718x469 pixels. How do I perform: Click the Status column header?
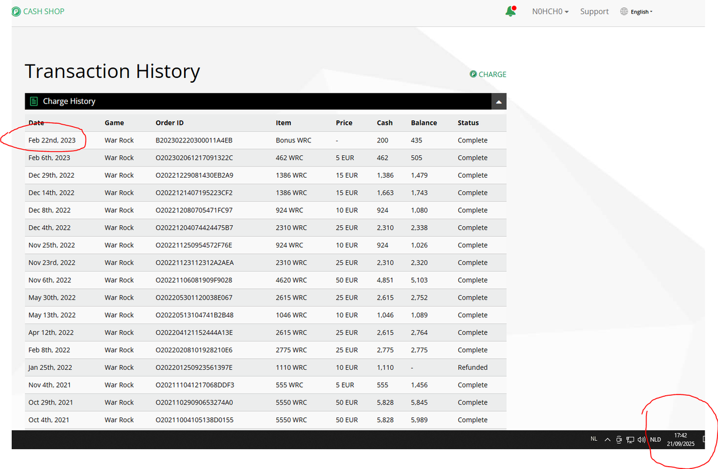(468, 123)
